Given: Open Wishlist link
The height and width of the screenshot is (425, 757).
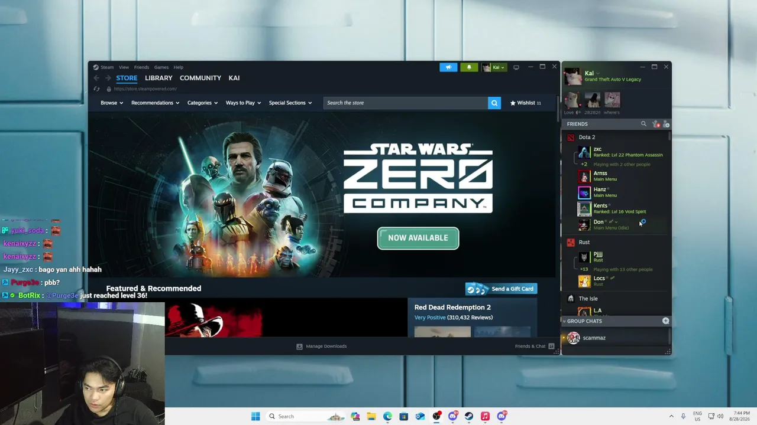Looking at the screenshot, I should click(x=526, y=103).
